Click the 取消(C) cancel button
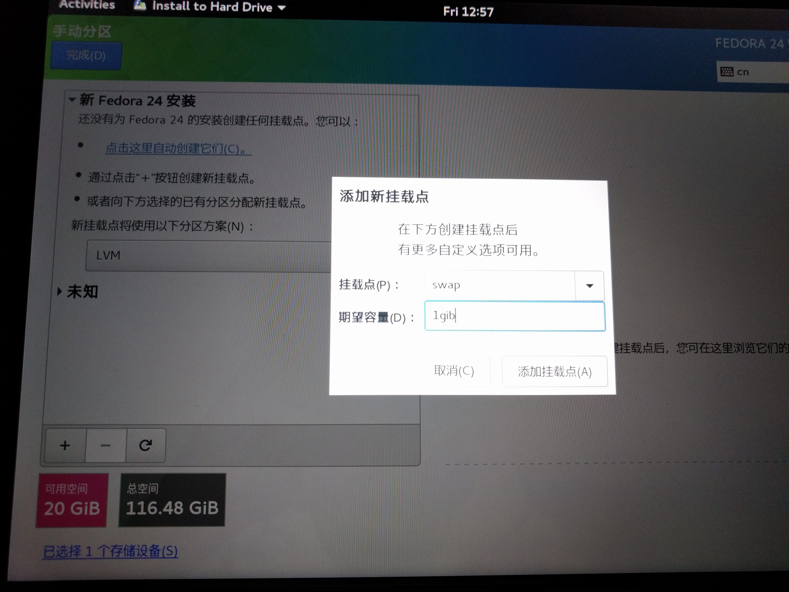789x592 pixels. (x=454, y=371)
